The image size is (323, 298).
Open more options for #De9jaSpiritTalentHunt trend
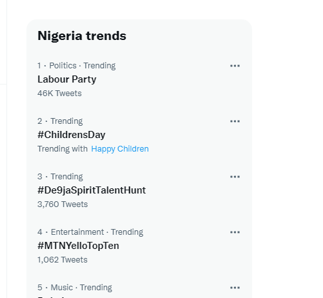[x=235, y=177]
